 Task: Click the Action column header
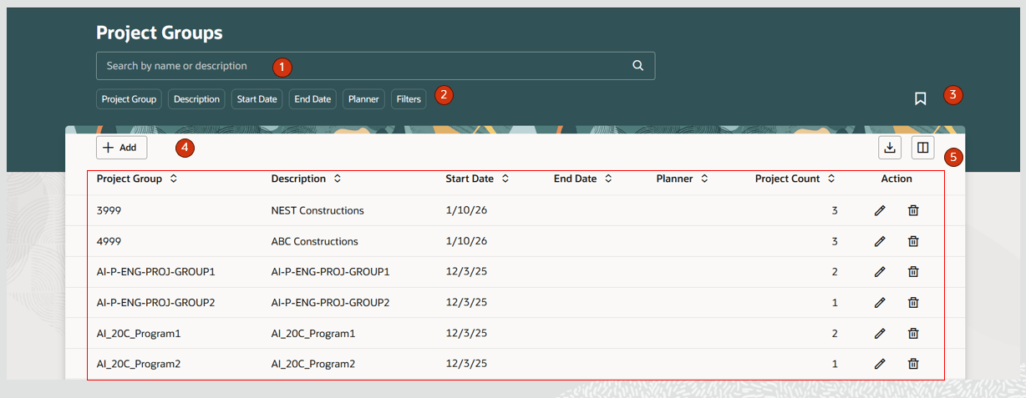coord(896,179)
